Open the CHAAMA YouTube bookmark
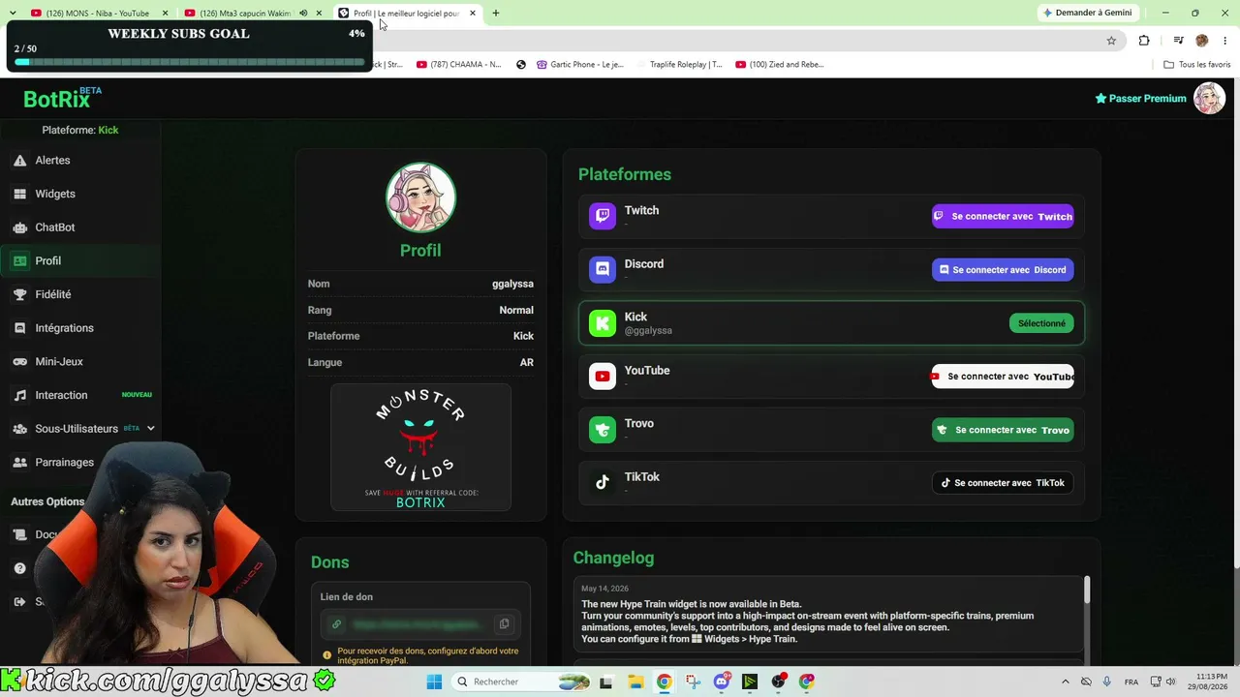 pos(459,65)
